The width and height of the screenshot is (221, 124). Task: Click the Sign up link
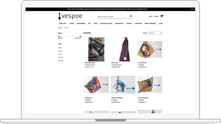pos(156,16)
